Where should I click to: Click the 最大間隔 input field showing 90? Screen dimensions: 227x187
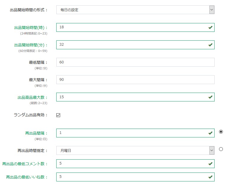(x=135, y=80)
